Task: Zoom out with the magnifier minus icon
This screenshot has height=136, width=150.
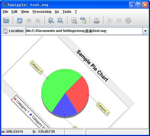Action: coord(60,21)
